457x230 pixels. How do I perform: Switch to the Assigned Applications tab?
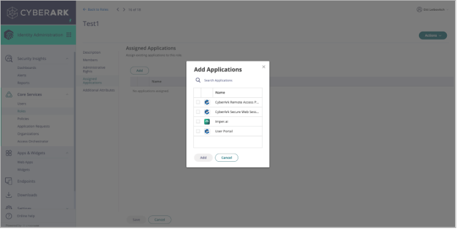click(x=92, y=81)
